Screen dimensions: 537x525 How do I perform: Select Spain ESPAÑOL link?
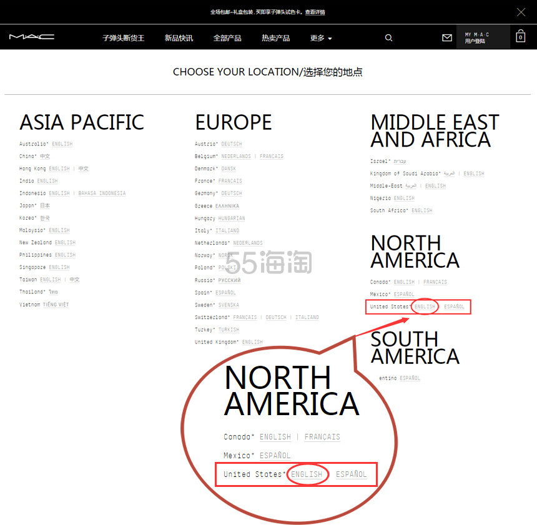coord(225,293)
